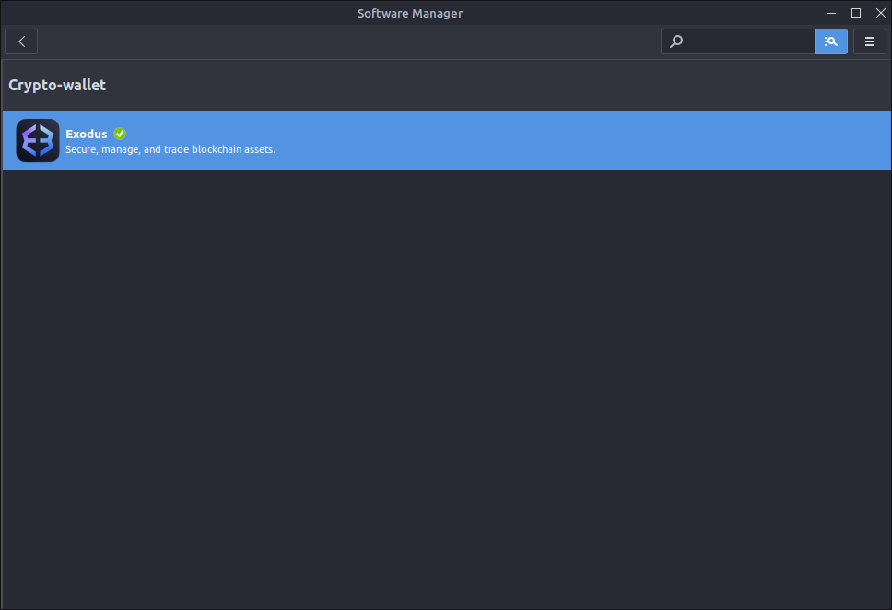892x610 pixels.
Task: Minimize the Software Manager window
Action: [x=830, y=13]
